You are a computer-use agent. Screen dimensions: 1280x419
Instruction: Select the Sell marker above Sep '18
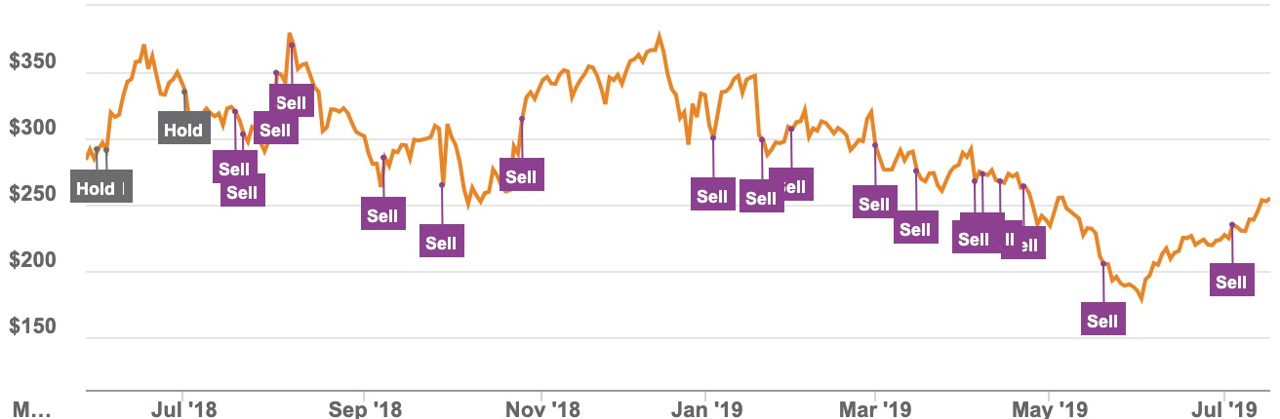coord(383,215)
